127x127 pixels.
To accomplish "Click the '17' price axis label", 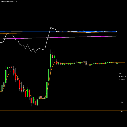I will coord(122,112).
